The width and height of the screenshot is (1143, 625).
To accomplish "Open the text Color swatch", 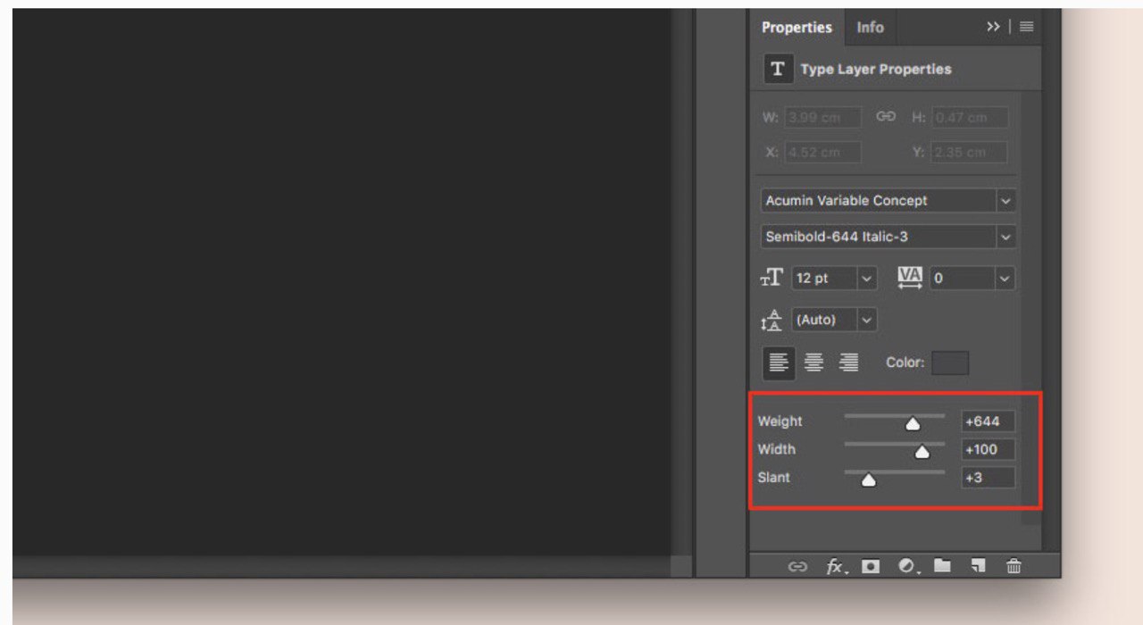I will [950, 362].
